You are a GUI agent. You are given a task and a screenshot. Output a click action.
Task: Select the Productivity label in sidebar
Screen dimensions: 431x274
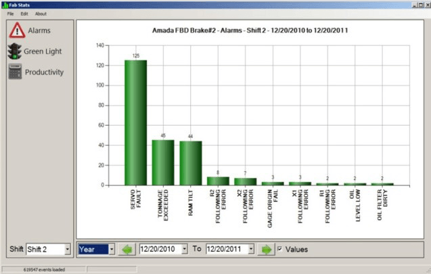click(x=44, y=72)
